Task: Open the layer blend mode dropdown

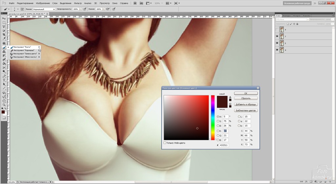Action: [292, 19]
